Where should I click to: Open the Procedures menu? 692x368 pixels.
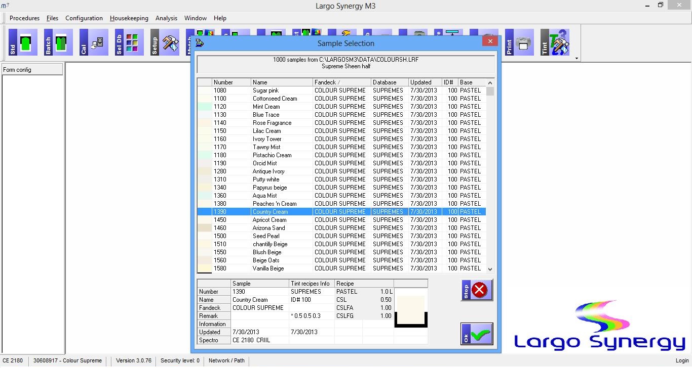coord(24,18)
